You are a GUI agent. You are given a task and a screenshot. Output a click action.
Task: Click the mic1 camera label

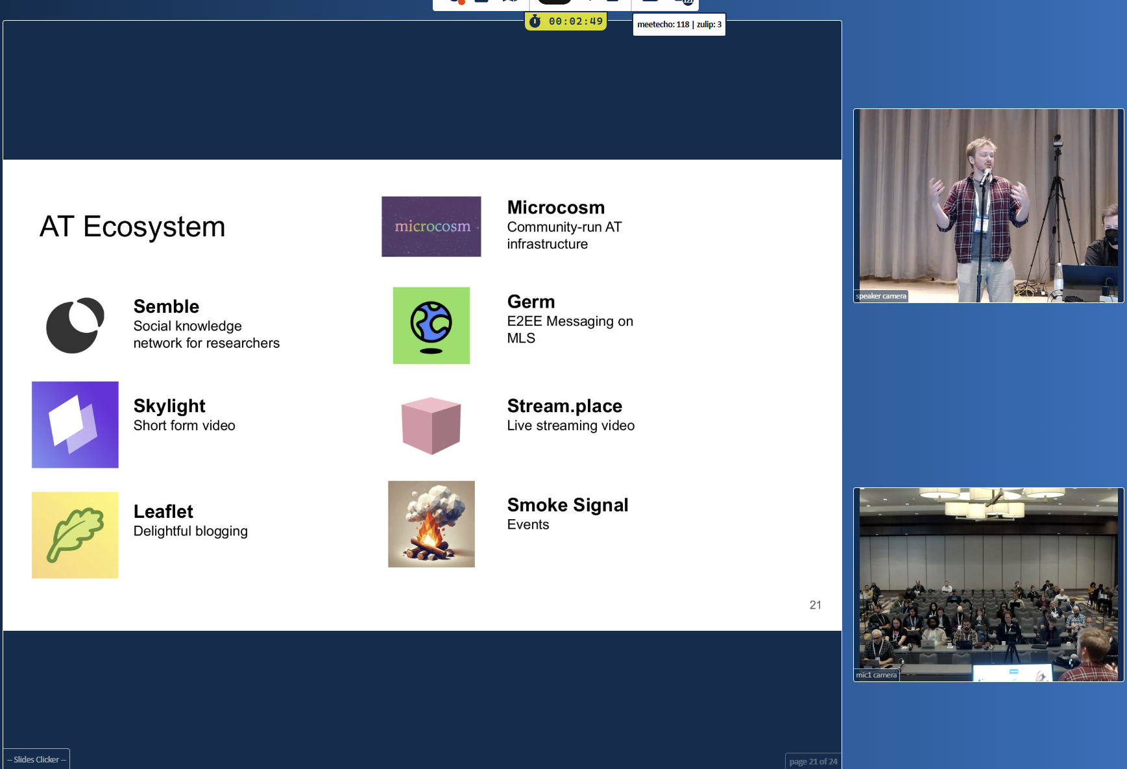[876, 675]
